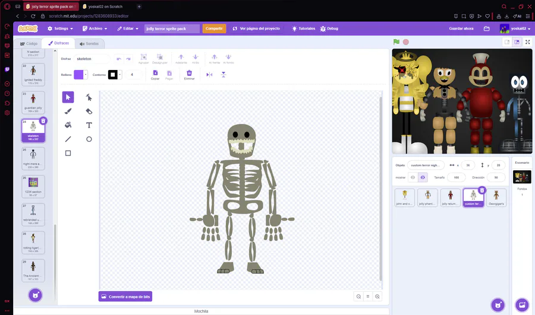
Task: Click the redo arrow in costume editor
Action: click(x=128, y=59)
